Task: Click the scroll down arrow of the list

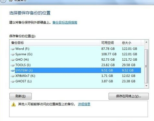Action: tap(147, 86)
